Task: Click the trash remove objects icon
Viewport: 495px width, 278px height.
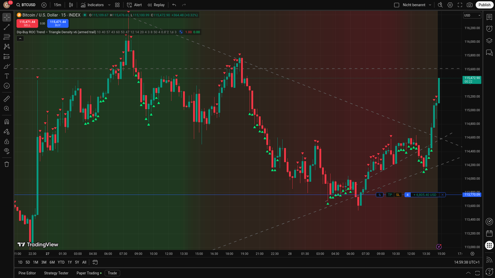Action: pyautogui.click(x=7, y=164)
